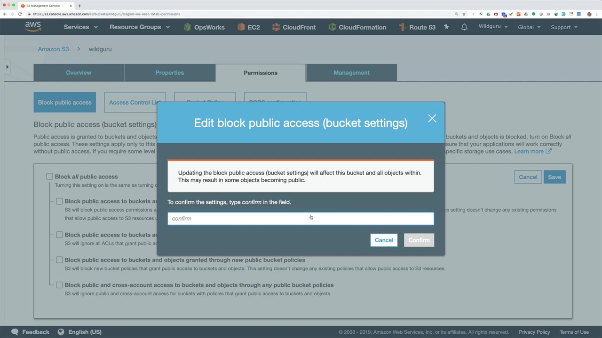Select the Block public access sub-tab

64,102
